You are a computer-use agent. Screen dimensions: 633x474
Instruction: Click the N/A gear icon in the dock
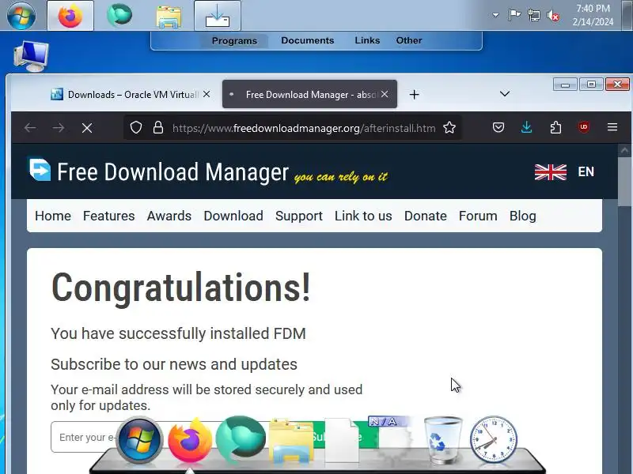tap(391, 438)
